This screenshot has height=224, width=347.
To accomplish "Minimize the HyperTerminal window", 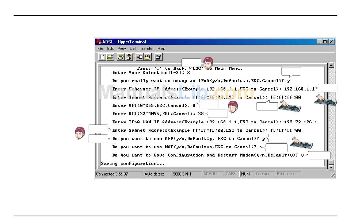I will click(319, 42).
